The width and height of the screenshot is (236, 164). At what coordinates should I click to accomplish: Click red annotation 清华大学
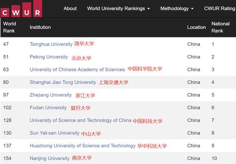84,43
